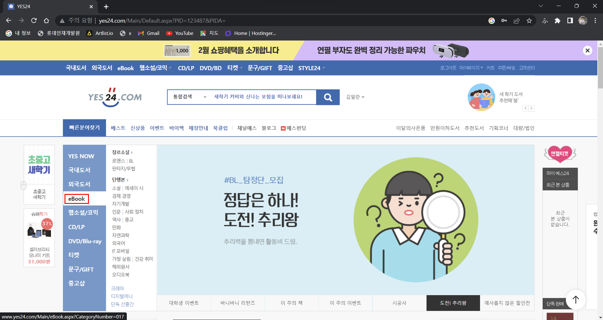This screenshot has width=603, height=320.
Task: Open the 김밀란 user dropdown
Action: [355, 97]
